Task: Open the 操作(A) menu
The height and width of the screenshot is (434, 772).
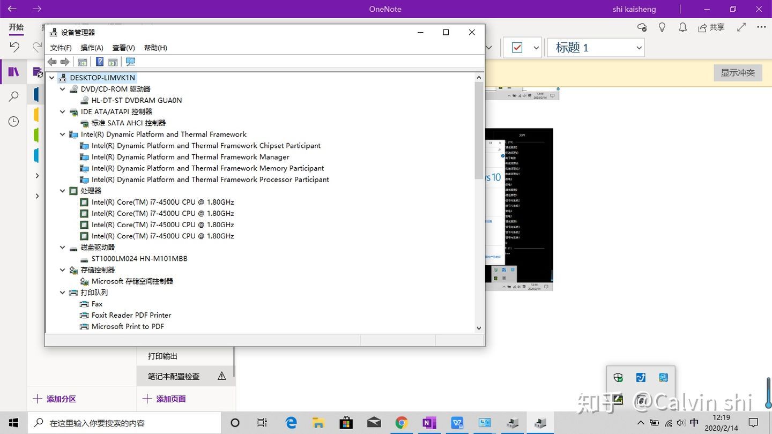Action: [92, 48]
